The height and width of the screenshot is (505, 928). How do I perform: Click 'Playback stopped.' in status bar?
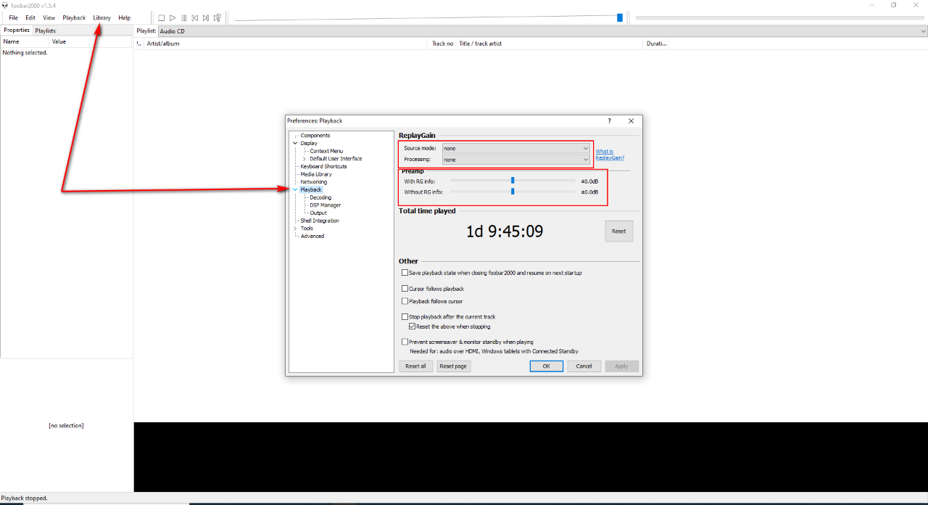pos(24,498)
